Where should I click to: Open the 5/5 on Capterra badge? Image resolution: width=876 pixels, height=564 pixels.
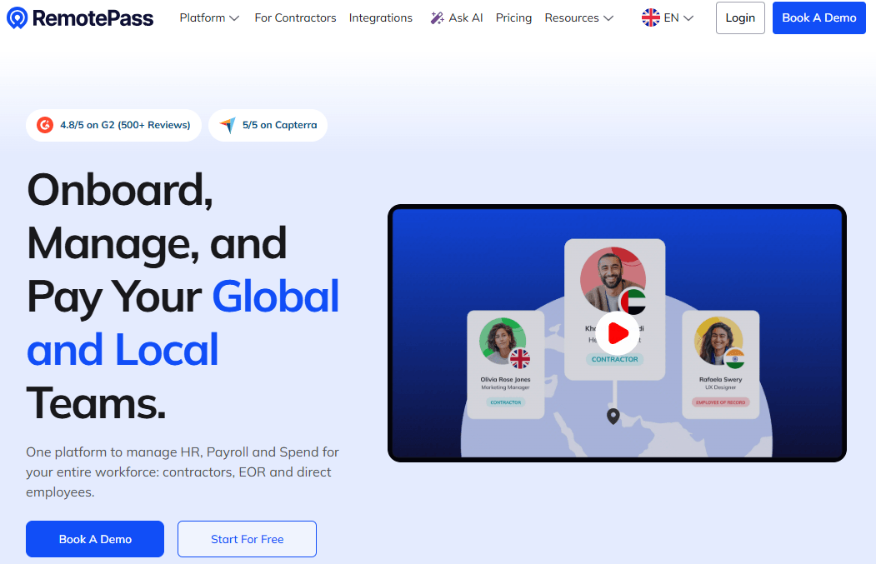coord(268,125)
